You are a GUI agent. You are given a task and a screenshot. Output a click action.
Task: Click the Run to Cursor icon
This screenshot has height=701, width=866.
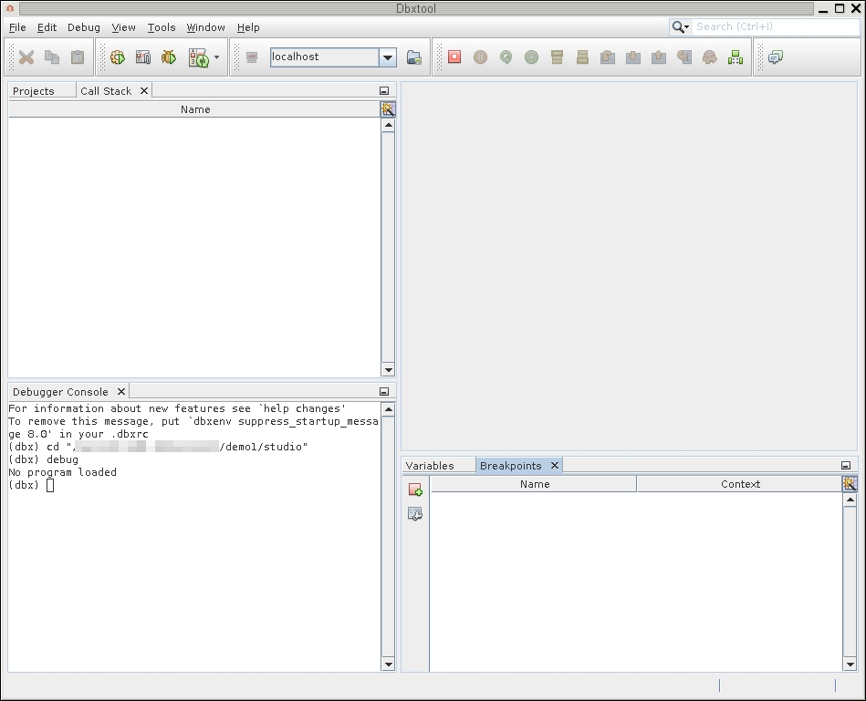[684, 57]
